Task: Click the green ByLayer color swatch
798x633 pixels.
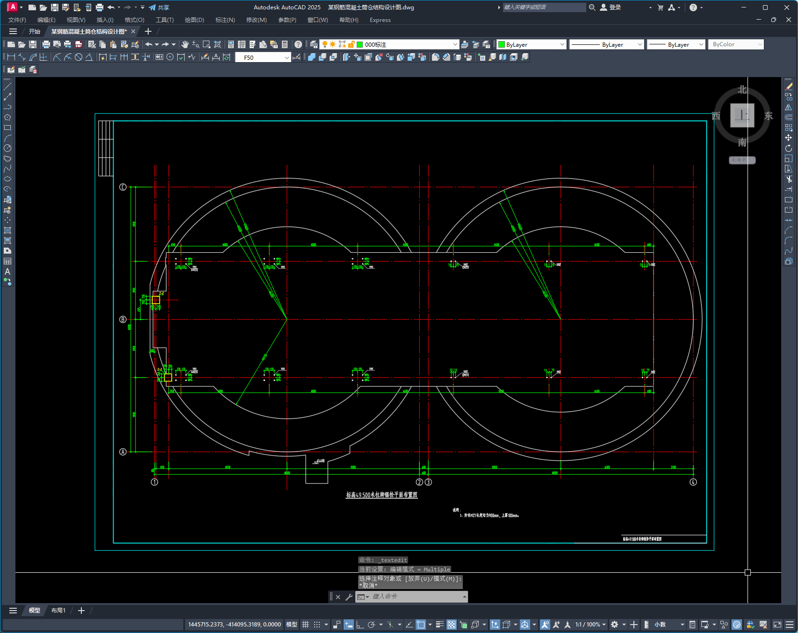Action: [x=502, y=44]
